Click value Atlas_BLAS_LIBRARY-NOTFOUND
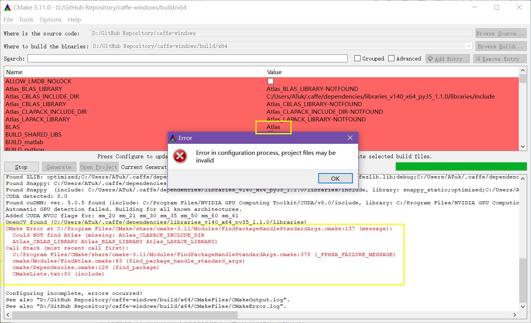 click(x=312, y=89)
